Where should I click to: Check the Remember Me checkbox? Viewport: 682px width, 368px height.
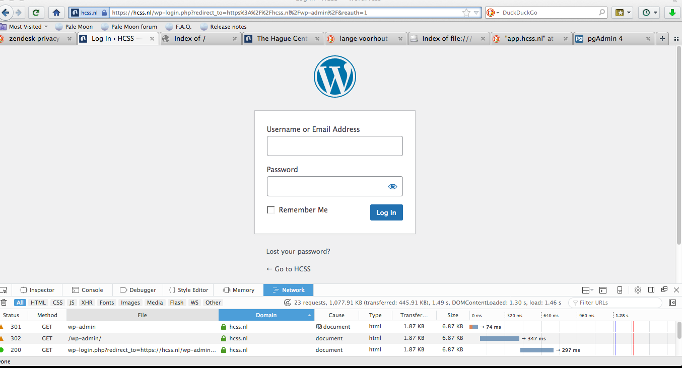(x=271, y=210)
